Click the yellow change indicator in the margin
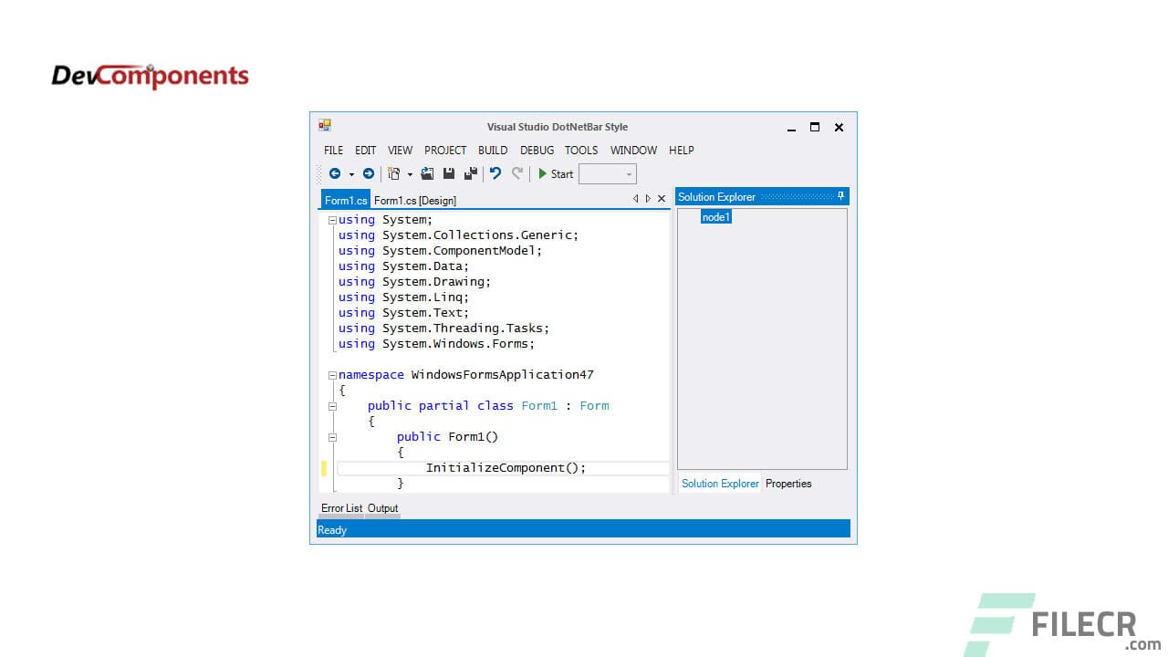This screenshot has width=1168, height=657. point(324,467)
